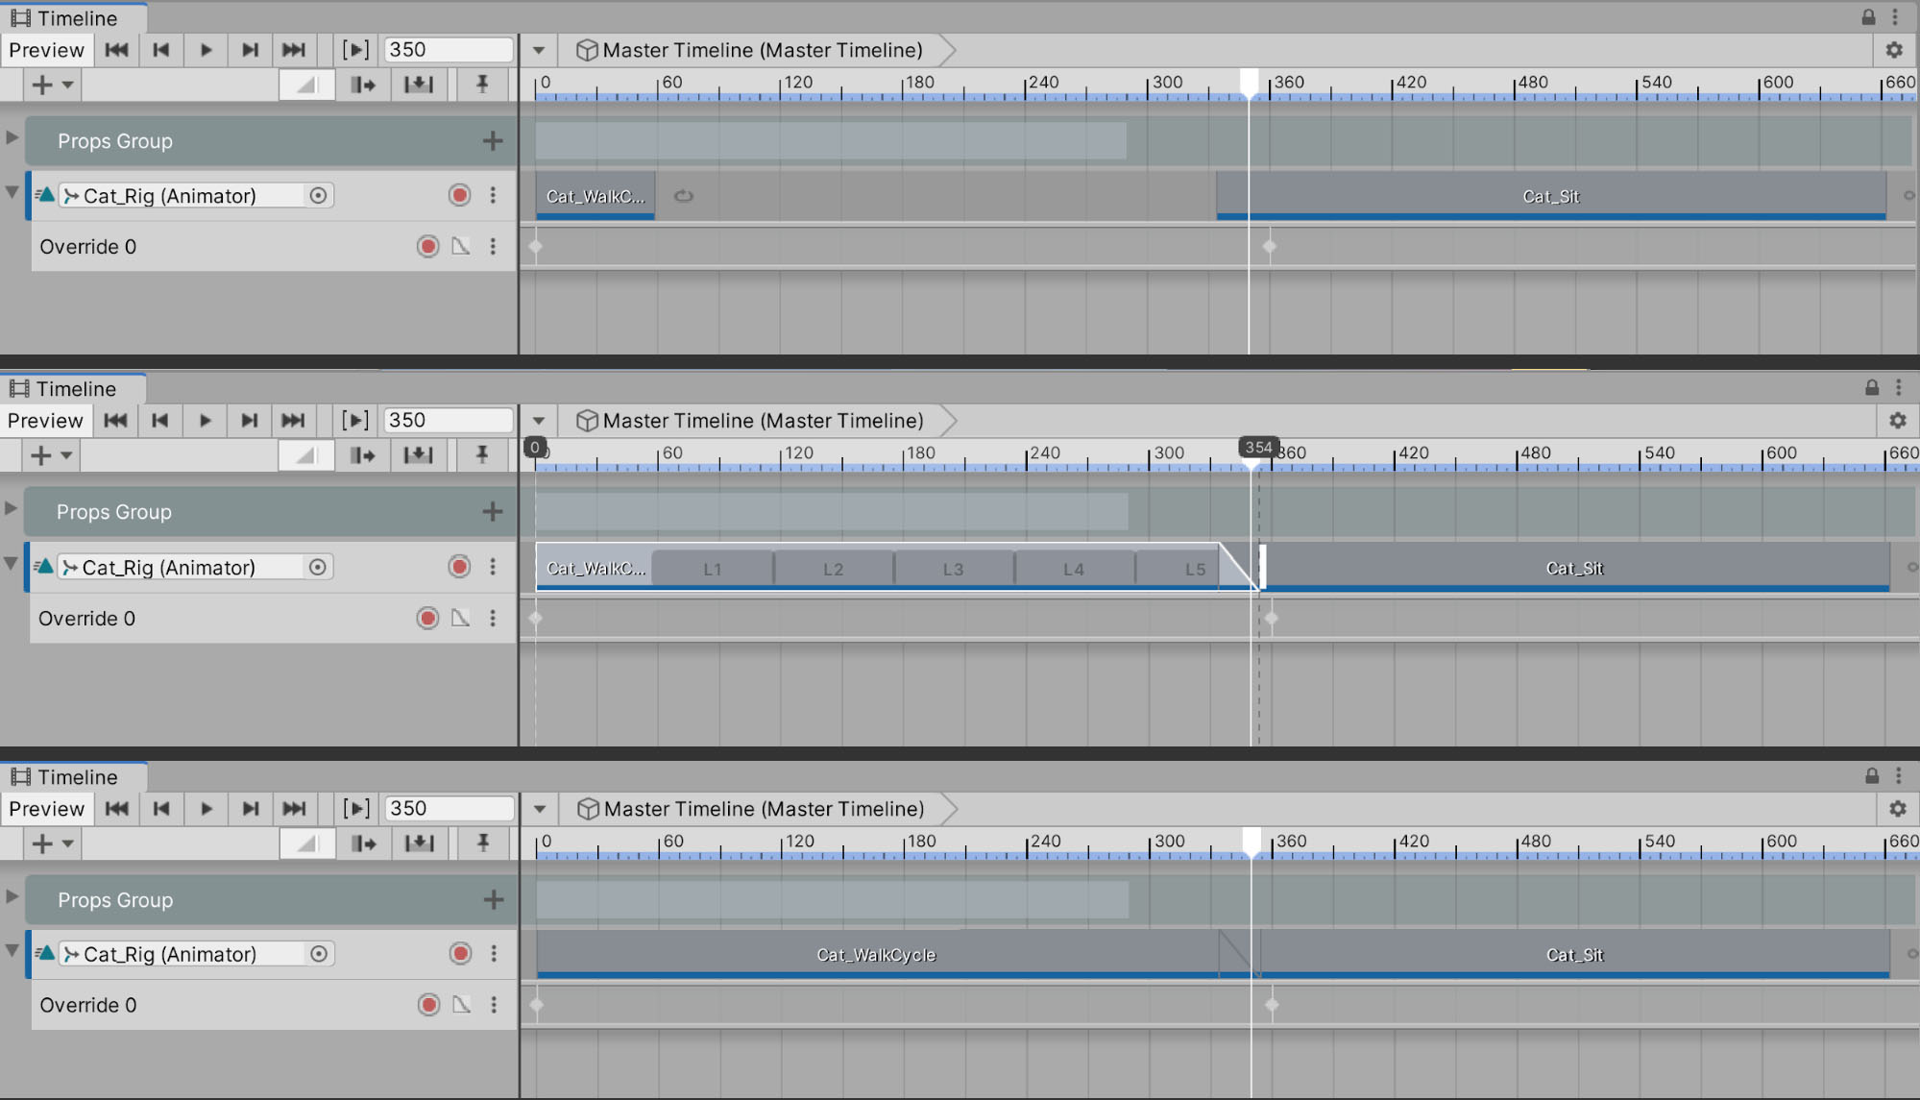Viewport: 1920px width, 1100px height.
Task: Enable Ripple edit mode in top Timeline panel
Action: pos(362,85)
